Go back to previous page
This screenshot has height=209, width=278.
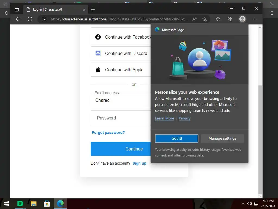[18, 19]
